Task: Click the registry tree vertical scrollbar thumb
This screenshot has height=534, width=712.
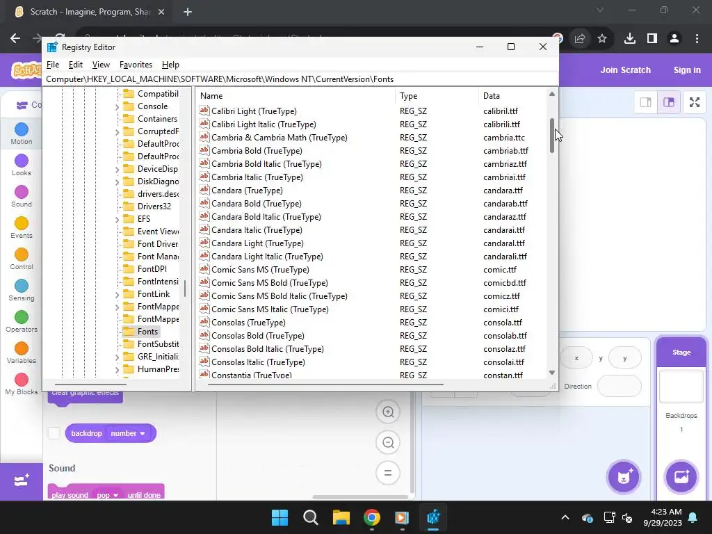Action: coord(185,289)
